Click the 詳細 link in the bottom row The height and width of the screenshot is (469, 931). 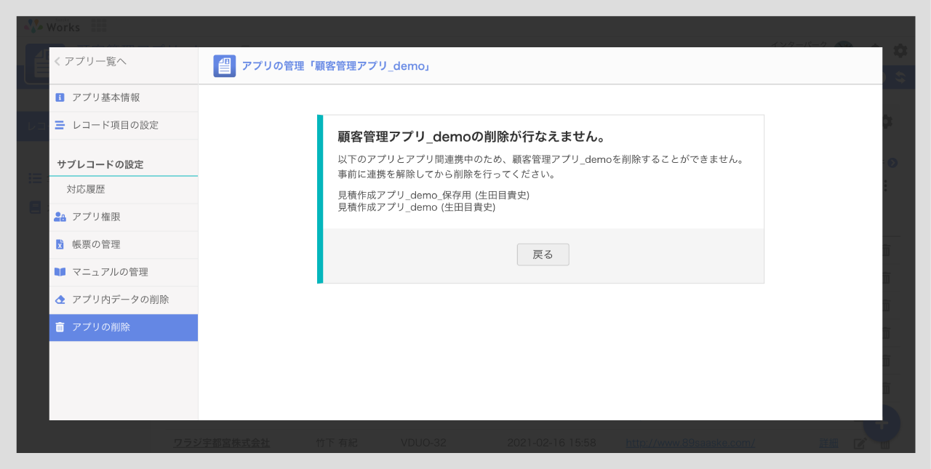828,443
